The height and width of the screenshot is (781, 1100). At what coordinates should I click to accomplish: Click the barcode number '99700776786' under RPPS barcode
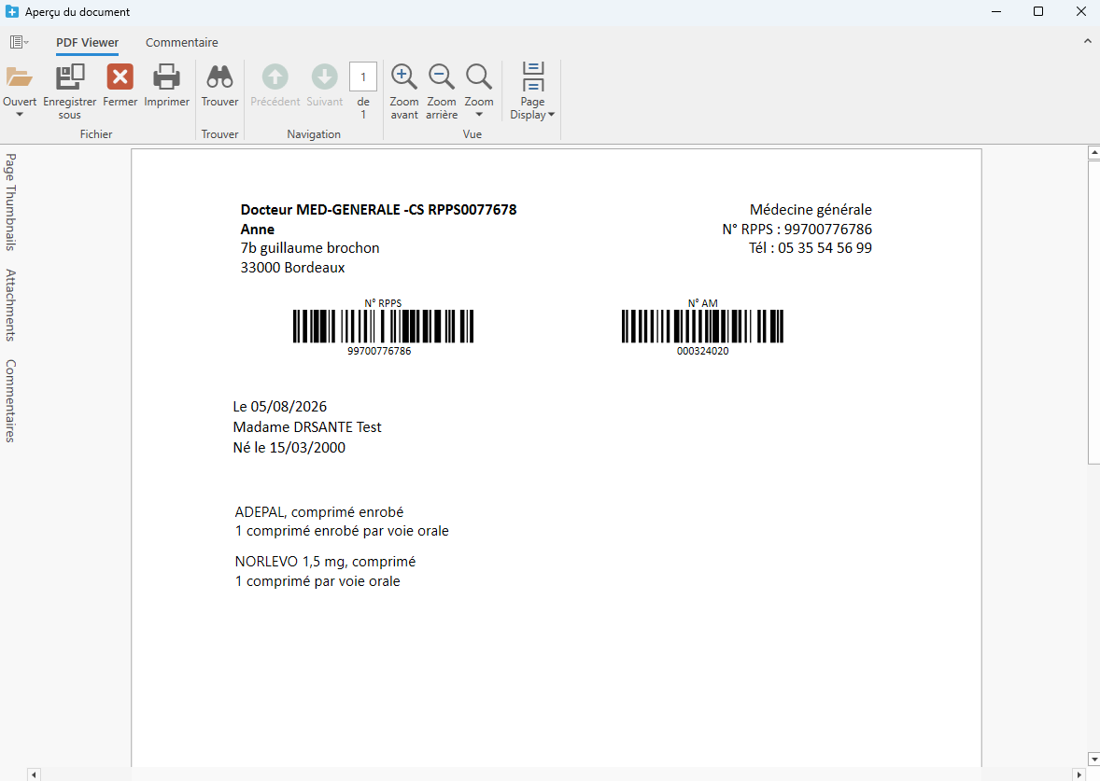[x=379, y=351]
